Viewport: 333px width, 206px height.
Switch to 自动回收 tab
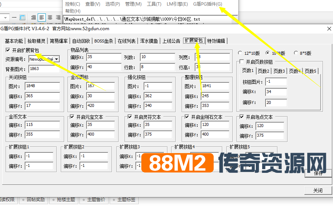81,41
